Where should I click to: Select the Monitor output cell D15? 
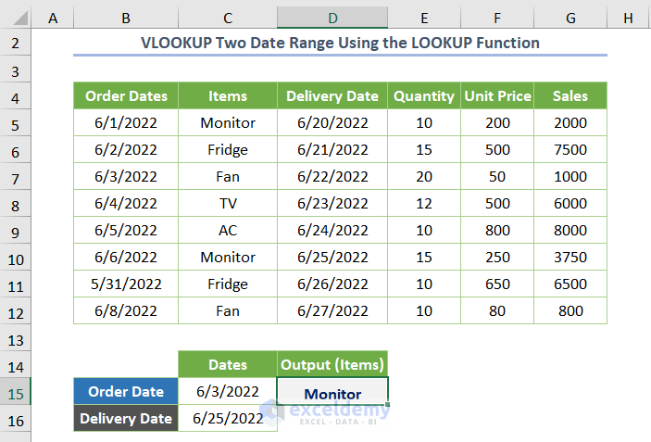[332, 393]
